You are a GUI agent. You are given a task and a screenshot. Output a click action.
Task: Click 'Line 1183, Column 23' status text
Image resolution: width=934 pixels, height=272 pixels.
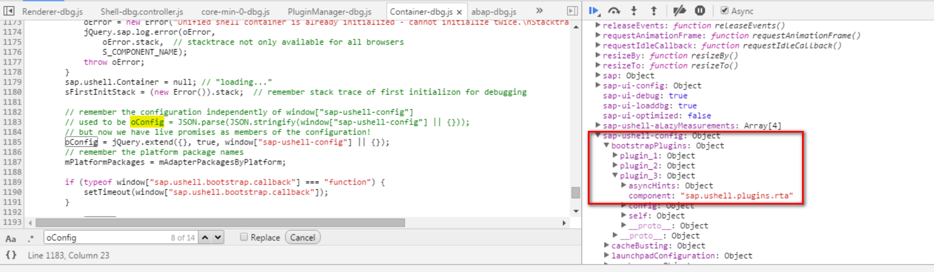(x=69, y=255)
